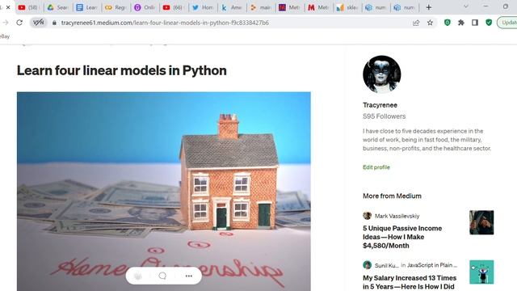The width and height of the screenshot is (517, 291).
Task: Share this page from address bar
Action: tap(416, 23)
